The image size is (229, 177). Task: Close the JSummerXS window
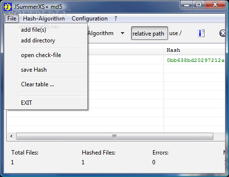[215, 4]
